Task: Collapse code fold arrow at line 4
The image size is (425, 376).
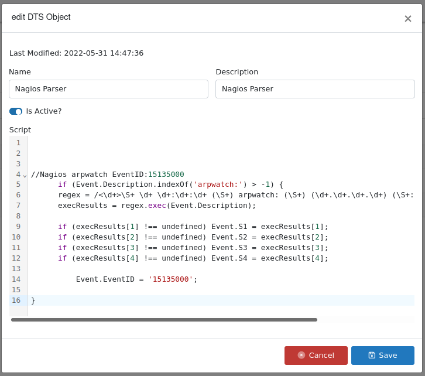Action: click(x=25, y=176)
